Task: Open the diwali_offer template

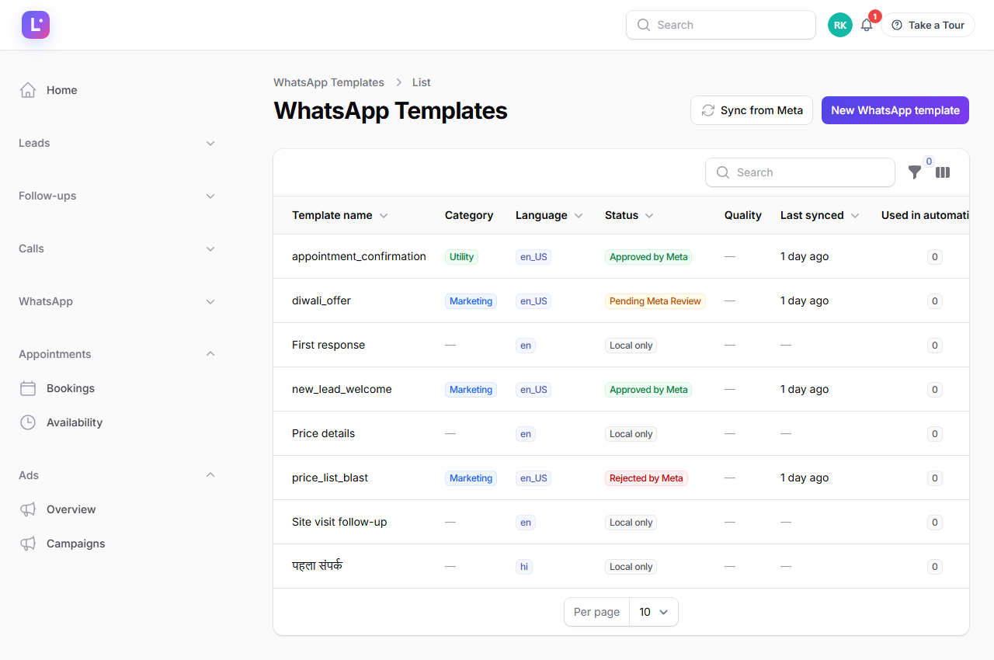Action: pyautogui.click(x=321, y=300)
